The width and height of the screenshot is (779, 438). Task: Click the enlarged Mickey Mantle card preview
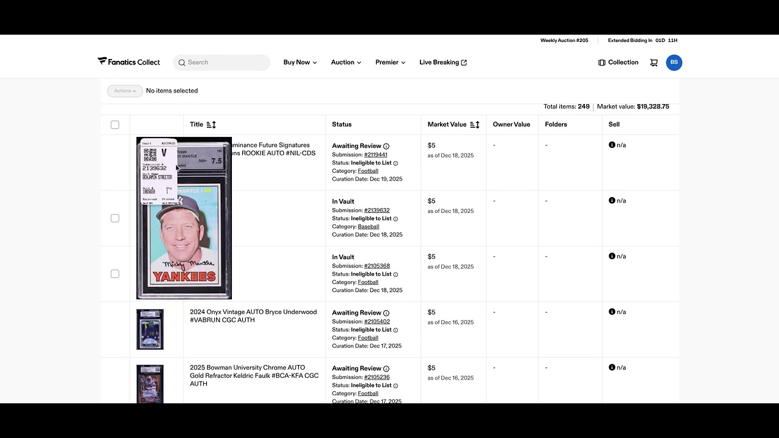(x=184, y=218)
